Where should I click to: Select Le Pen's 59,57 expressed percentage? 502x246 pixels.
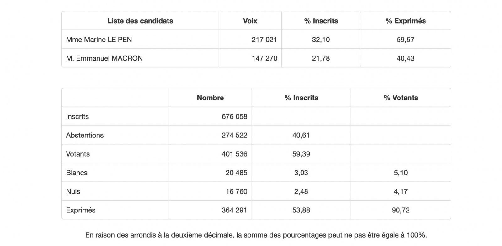405,40
